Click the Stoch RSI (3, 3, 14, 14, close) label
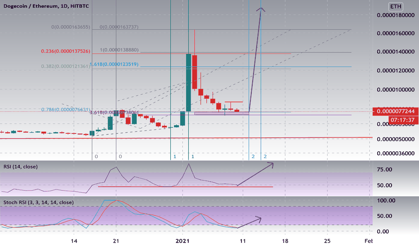This screenshot has width=419, height=247. click(39, 203)
